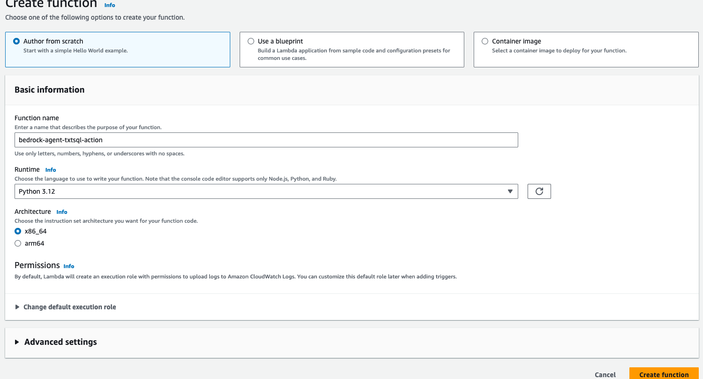Image resolution: width=703 pixels, height=379 pixels.
Task: Click the Permissions heading text
Action: (x=37, y=265)
